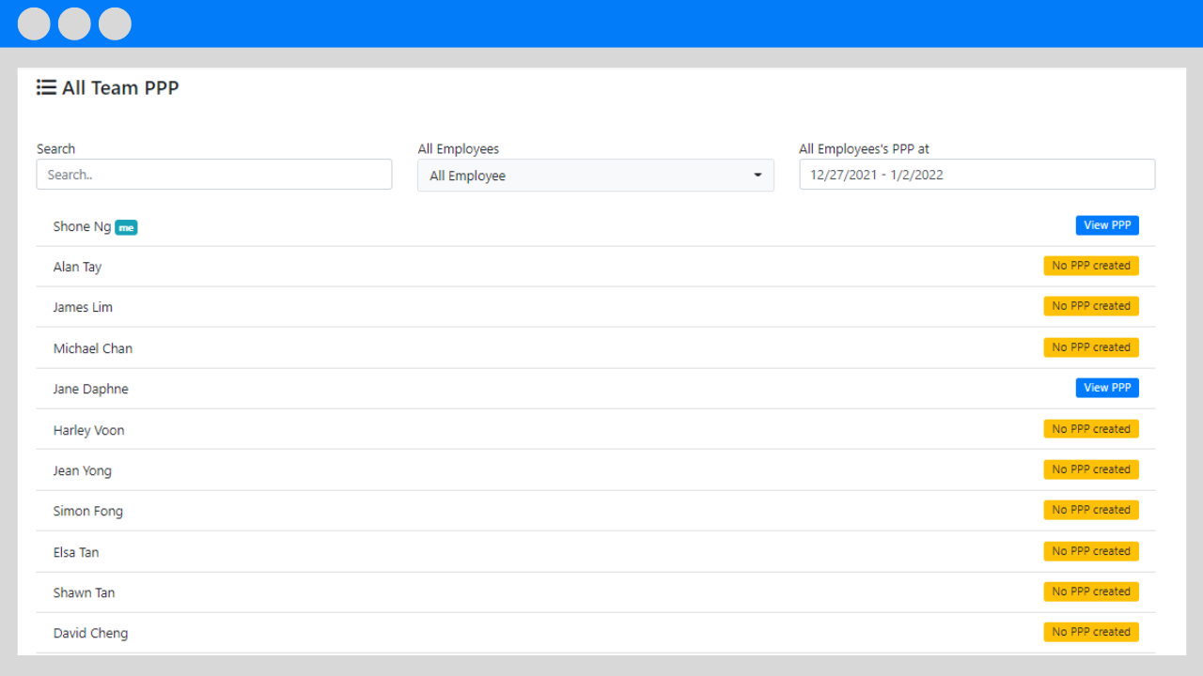Screen dimensions: 1203x676
Task: Click the All Team PPP heading
Action: click(120, 88)
